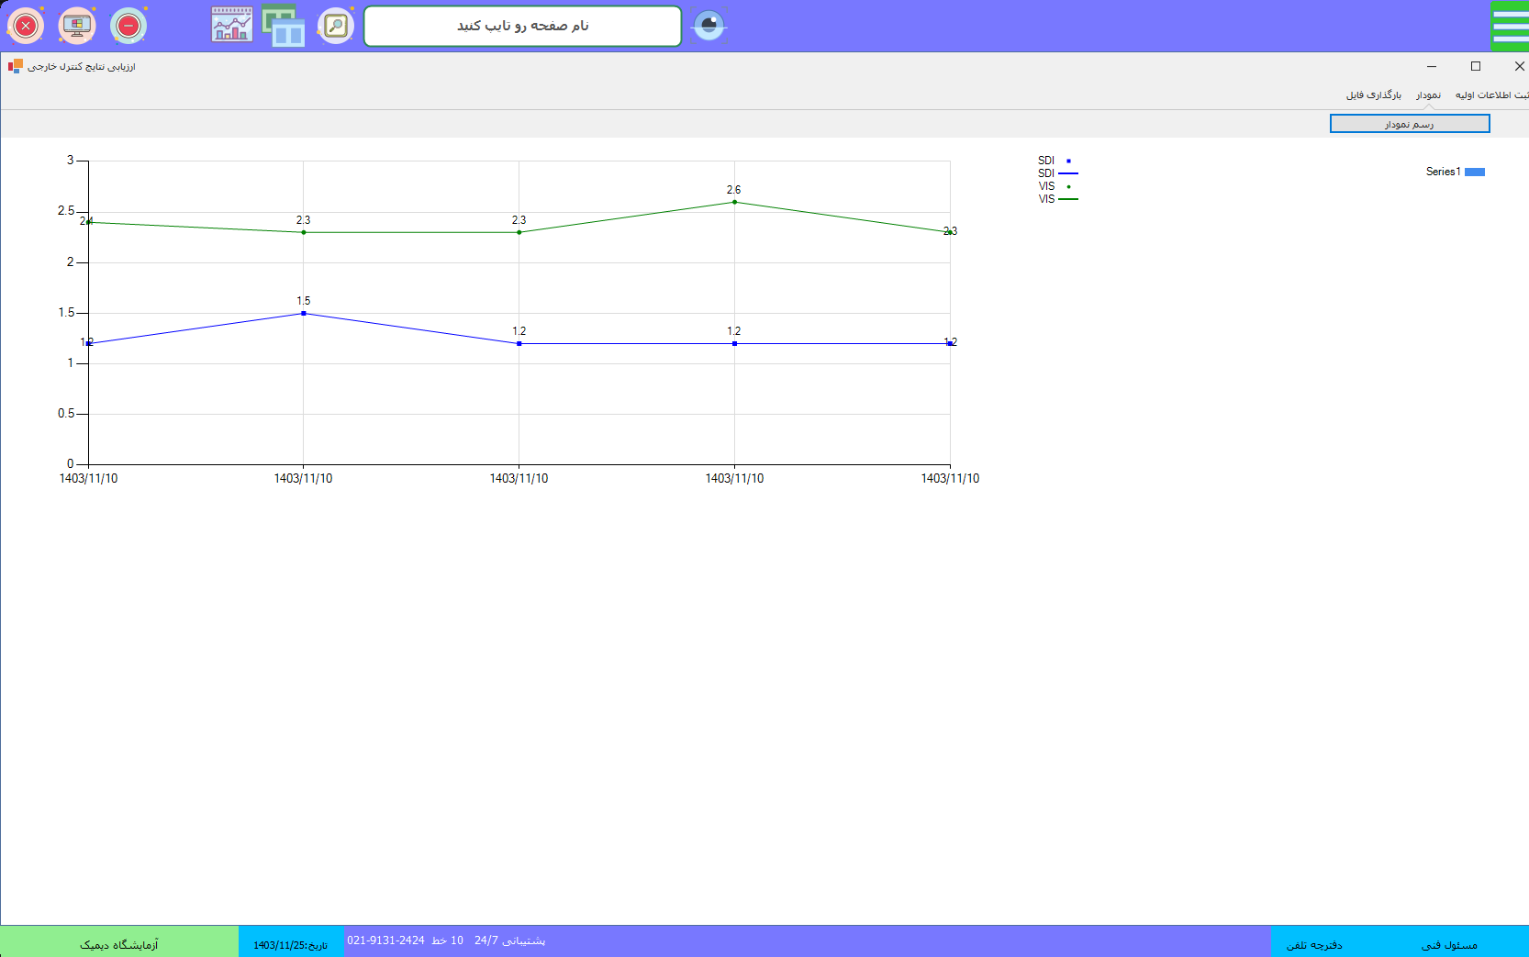Viewport: 1529px width, 957px height.
Task: Open the green hamburger menu
Action: [1510, 26]
